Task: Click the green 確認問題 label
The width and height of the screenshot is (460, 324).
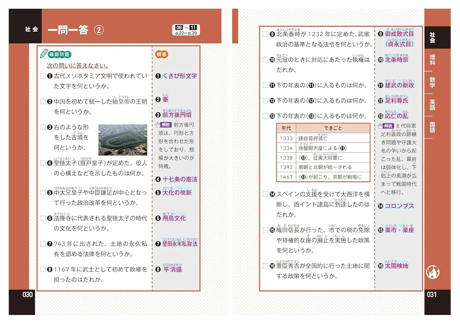Action: [59, 55]
